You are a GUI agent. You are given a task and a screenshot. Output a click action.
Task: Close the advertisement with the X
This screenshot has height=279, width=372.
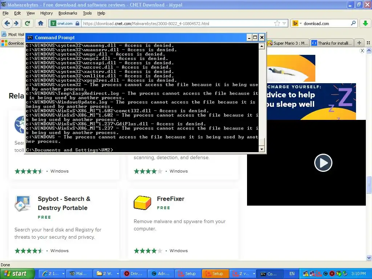(362, 50)
